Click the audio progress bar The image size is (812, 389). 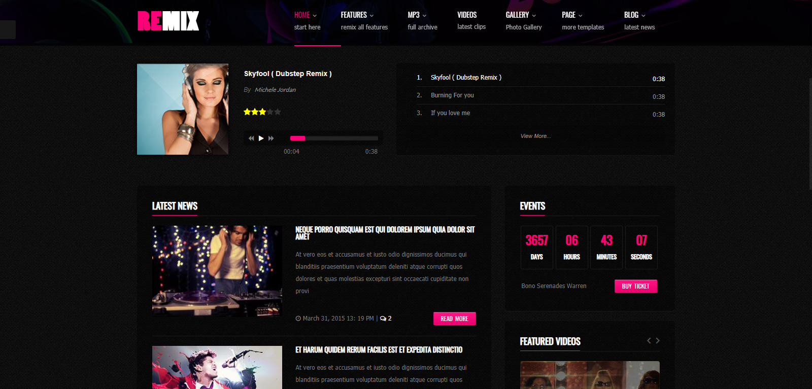pos(334,138)
